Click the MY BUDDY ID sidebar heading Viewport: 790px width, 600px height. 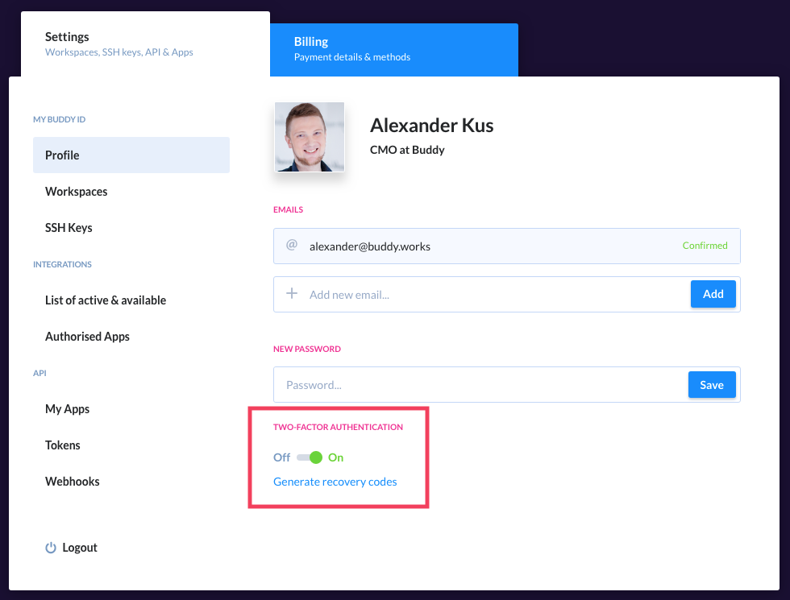[59, 119]
